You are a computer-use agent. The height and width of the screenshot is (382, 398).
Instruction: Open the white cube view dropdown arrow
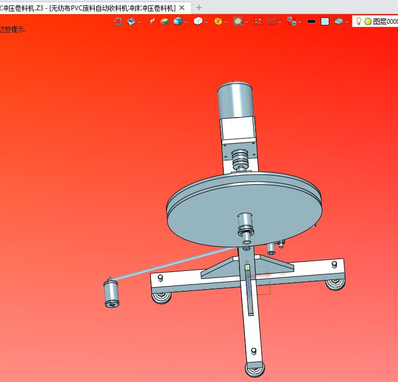click(207, 22)
